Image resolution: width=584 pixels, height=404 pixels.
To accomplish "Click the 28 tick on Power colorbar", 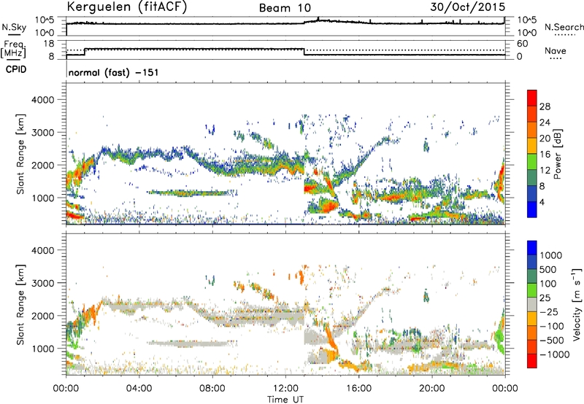I will click(545, 106).
